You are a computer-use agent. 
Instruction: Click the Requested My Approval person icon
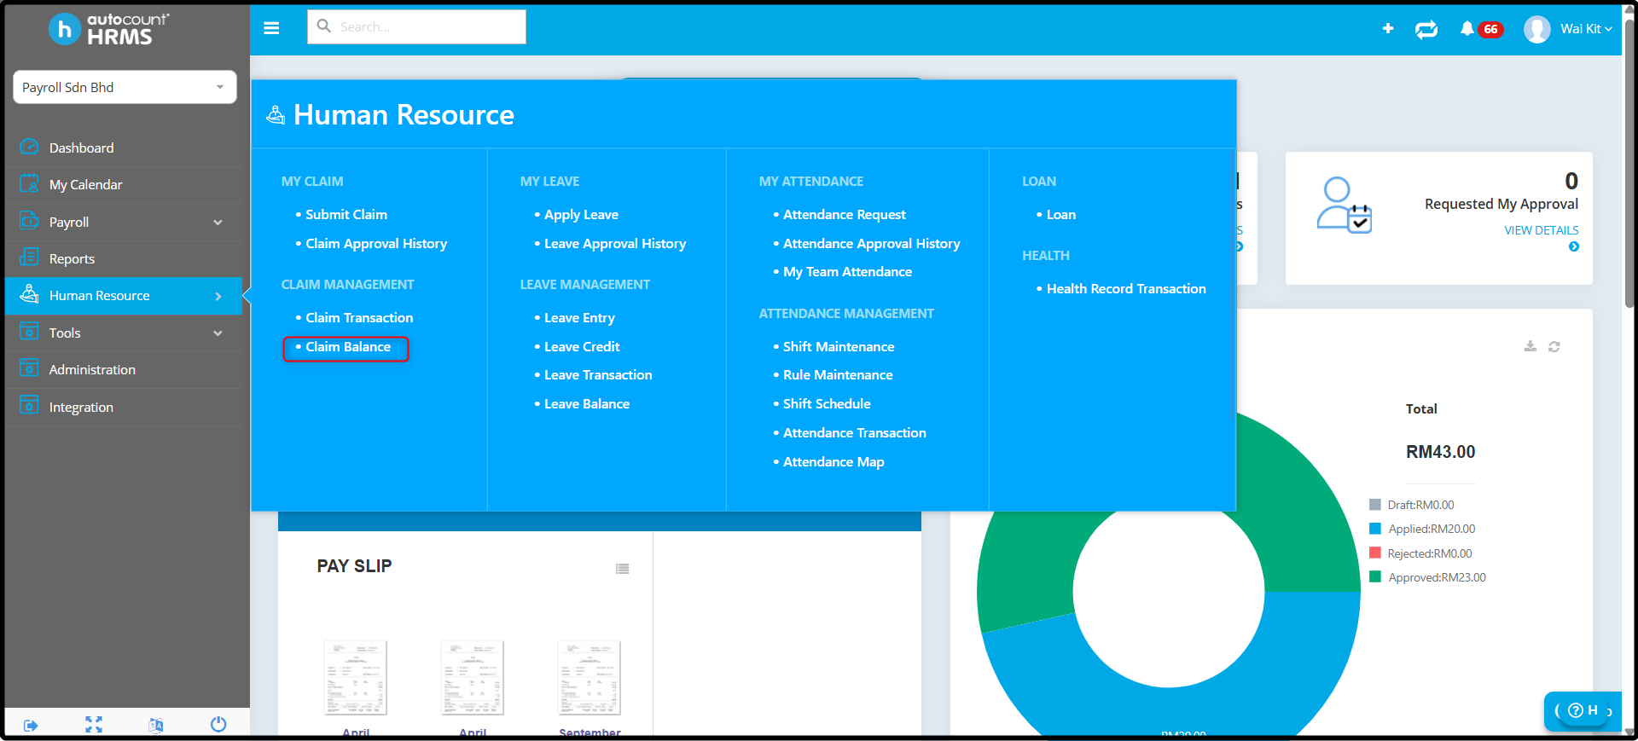tap(1344, 205)
